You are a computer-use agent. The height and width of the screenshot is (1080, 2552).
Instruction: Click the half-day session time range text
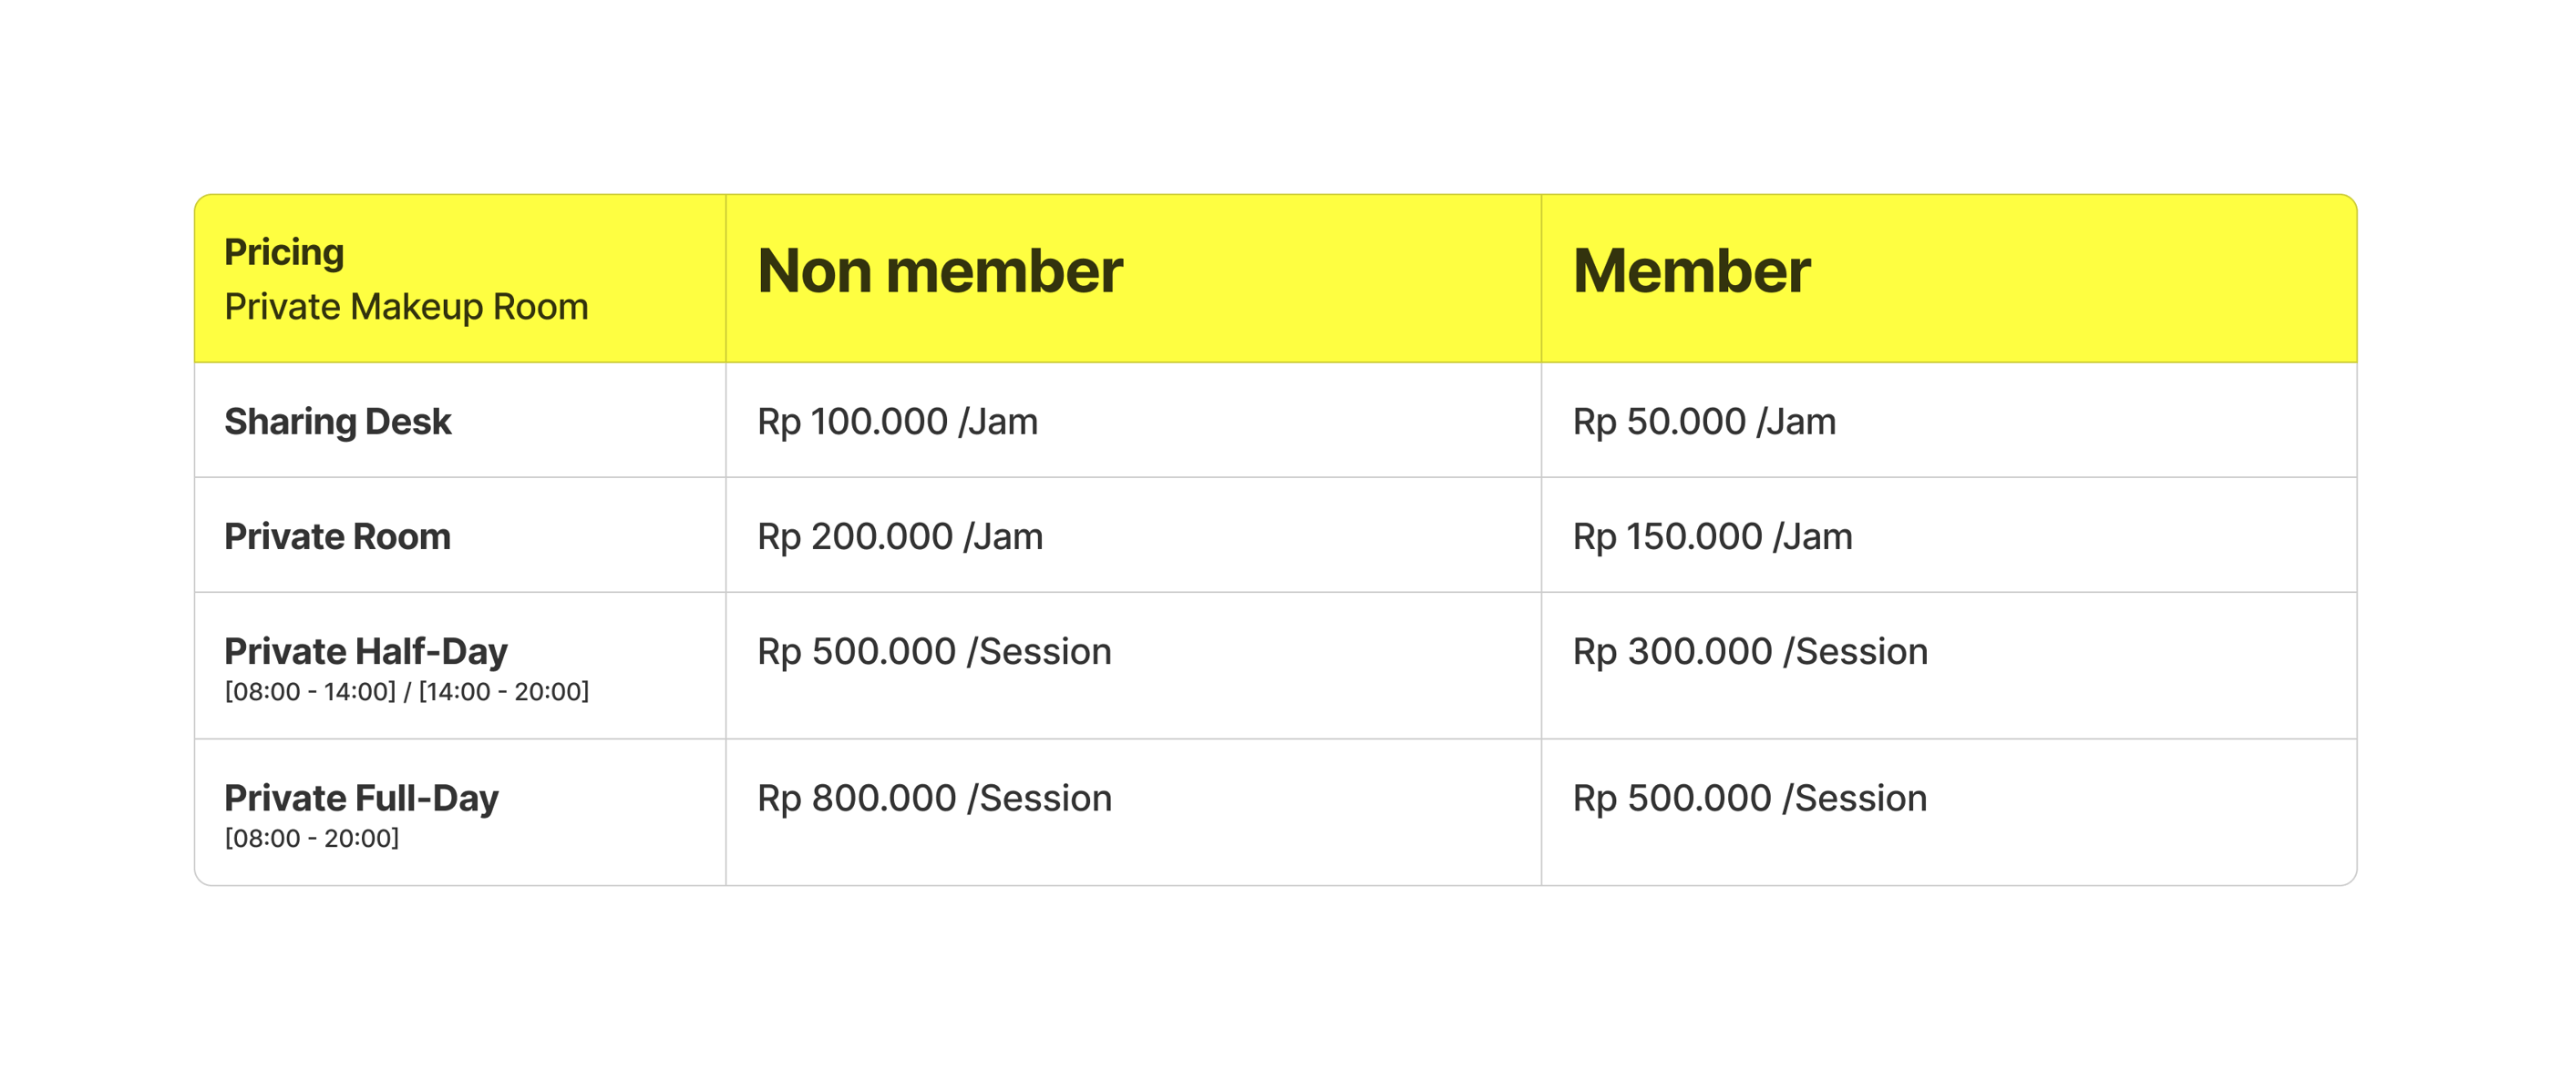(406, 691)
